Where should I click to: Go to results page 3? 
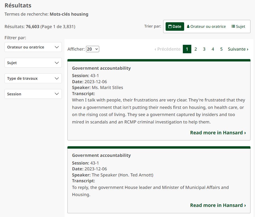coord(204,49)
